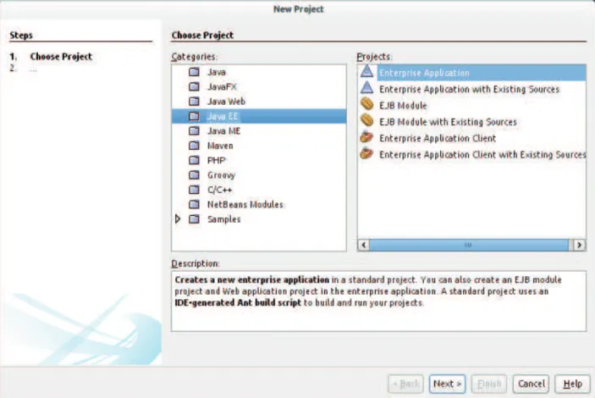Select Enterprise Application Client with Existing Sources text
Screen dimensions: 595x398
pos(482,155)
